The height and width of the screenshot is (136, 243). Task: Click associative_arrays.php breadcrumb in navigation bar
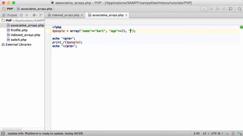[x=35, y=9]
